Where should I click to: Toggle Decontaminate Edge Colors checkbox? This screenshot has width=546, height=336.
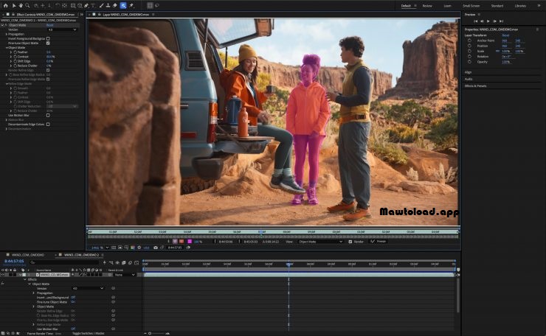[x=48, y=125]
